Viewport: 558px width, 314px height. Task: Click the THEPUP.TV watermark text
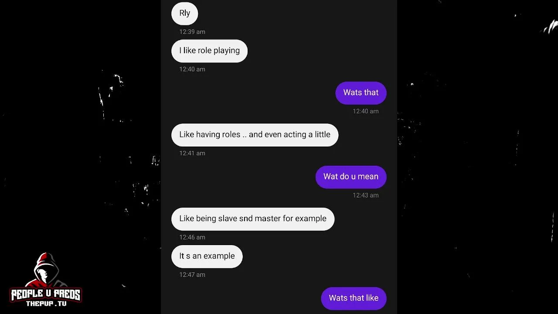pyautogui.click(x=46, y=304)
